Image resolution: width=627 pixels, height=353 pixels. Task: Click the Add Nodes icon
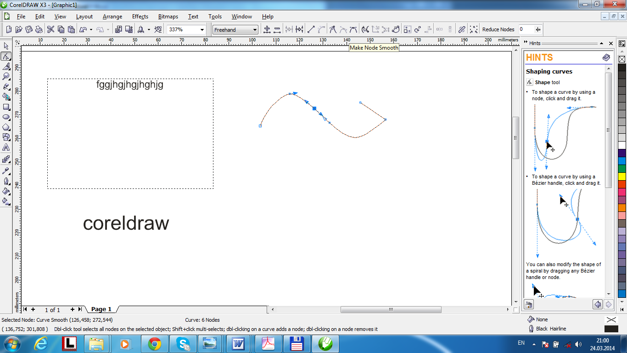tap(267, 29)
